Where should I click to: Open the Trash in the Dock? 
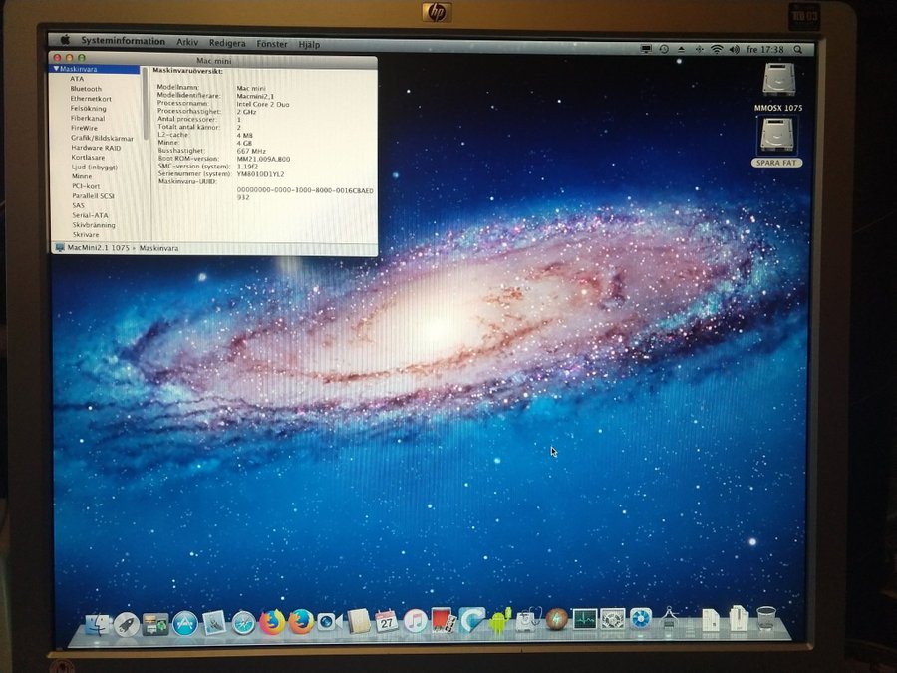click(x=765, y=618)
